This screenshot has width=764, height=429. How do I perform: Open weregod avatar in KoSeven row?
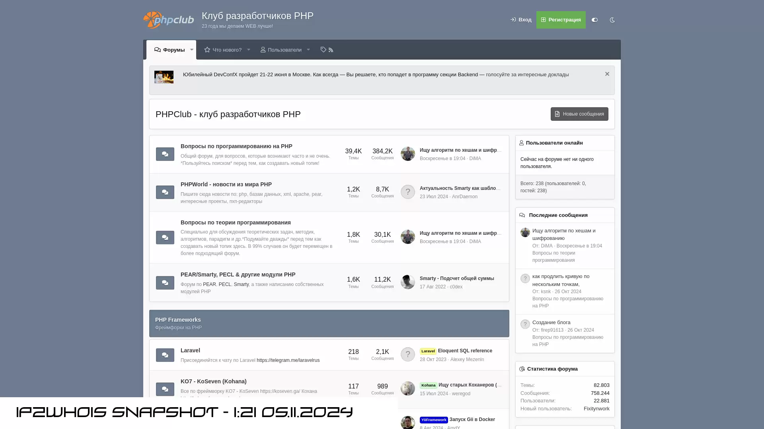coord(408,388)
